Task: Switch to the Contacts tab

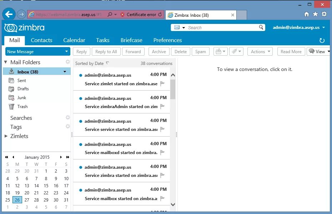Action: tap(41, 40)
